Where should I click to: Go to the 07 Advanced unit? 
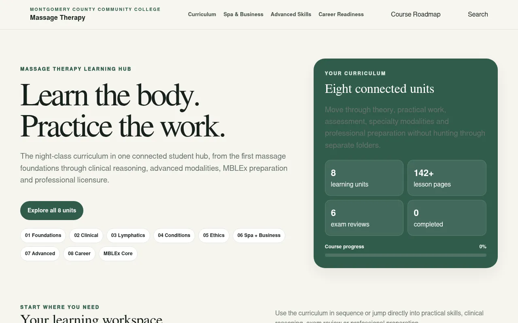40,254
